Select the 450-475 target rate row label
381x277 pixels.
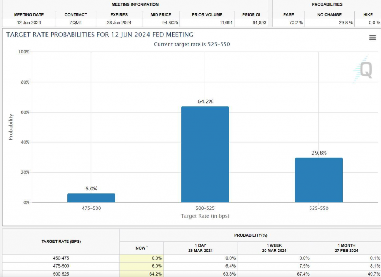[x=61, y=258]
